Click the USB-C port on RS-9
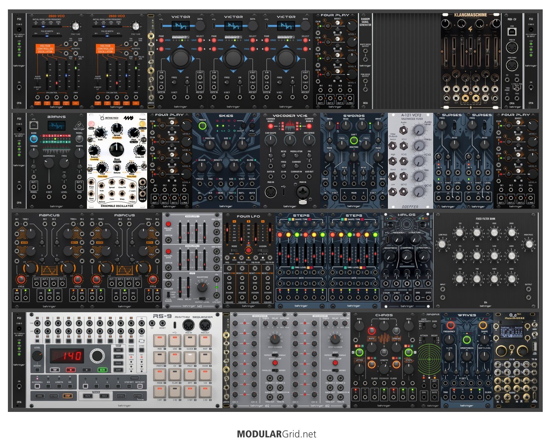 tap(175, 326)
